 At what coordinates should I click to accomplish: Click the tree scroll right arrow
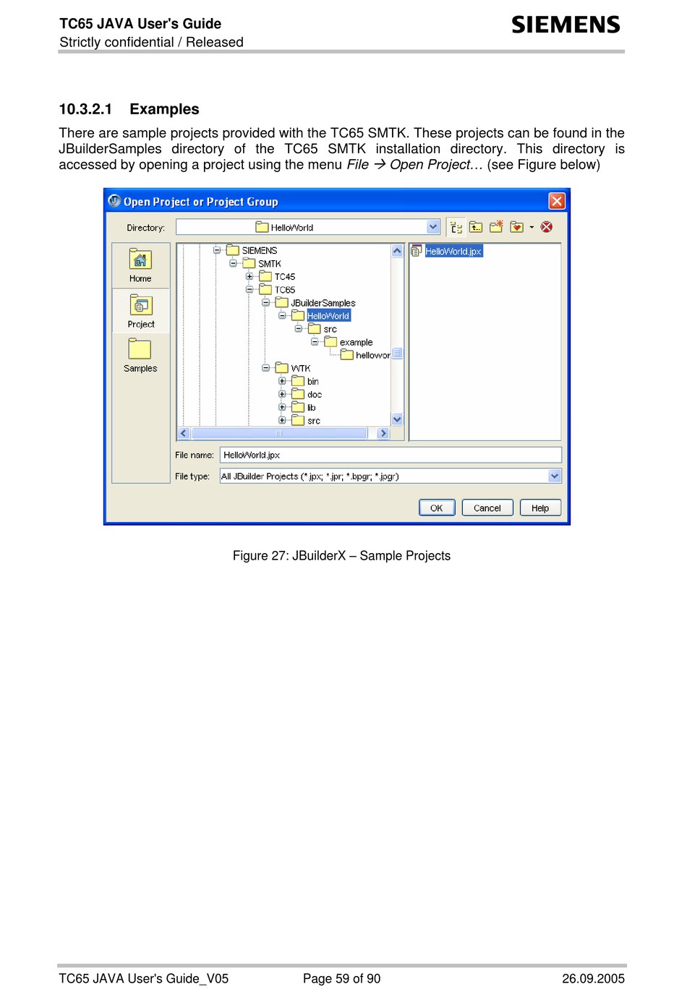(383, 433)
